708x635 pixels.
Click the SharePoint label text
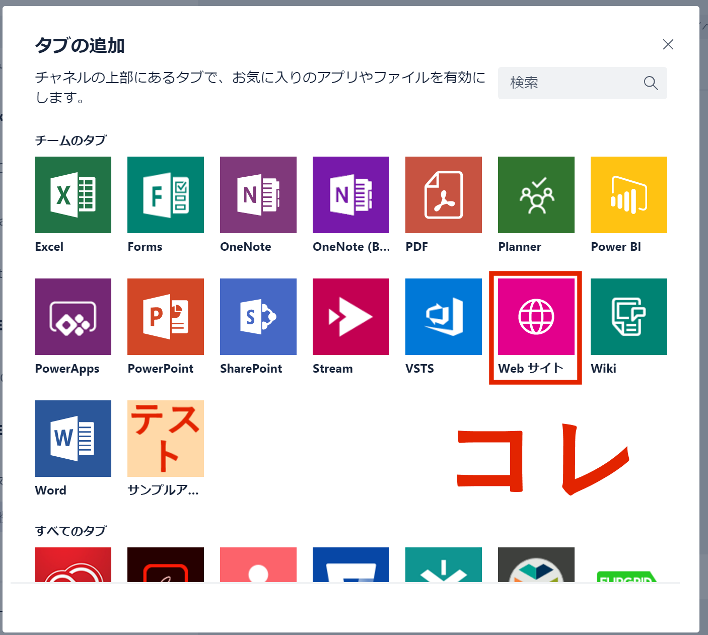[251, 369]
